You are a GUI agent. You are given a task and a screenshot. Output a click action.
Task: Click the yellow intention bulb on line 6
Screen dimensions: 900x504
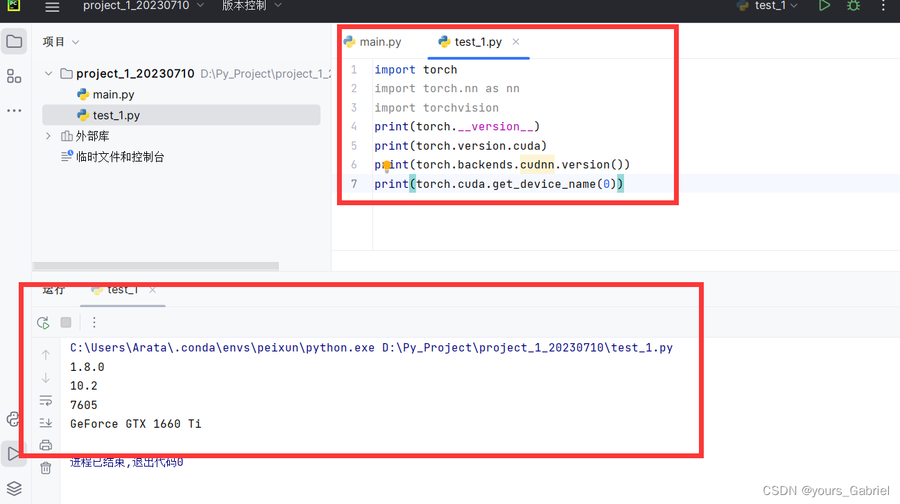pos(387,166)
